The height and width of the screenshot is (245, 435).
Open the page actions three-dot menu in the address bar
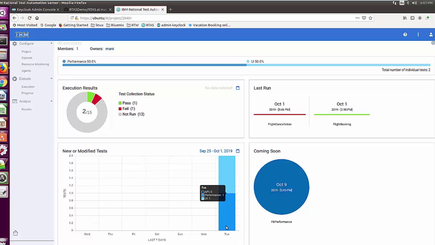358,18
